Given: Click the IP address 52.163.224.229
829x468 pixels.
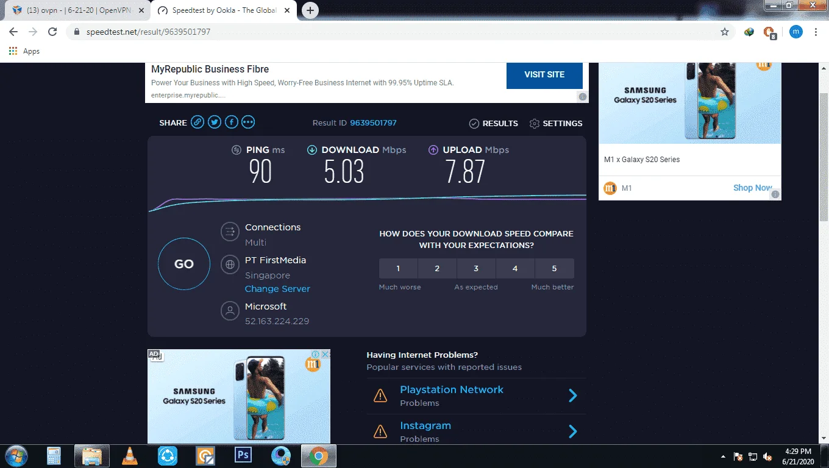Looking at the screenshot, I should point(277,321).
